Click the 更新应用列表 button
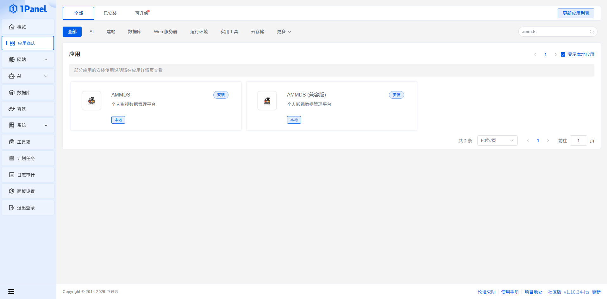This screenshot has width=607, height=299. [x=576, y=13]
